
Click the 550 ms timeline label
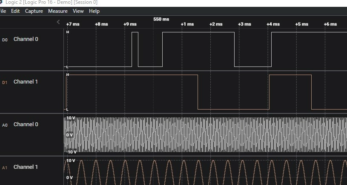[x=161, y=19]
